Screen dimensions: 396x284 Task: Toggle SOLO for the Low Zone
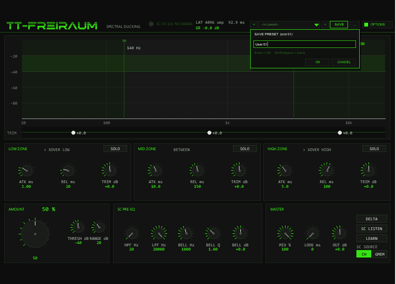point(115,149)
